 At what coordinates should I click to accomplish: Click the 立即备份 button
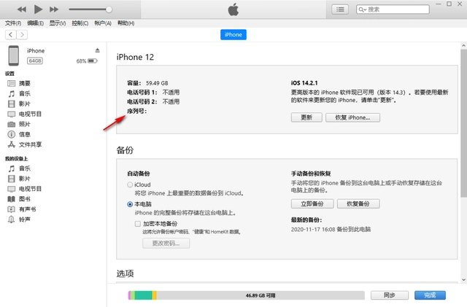312,203
